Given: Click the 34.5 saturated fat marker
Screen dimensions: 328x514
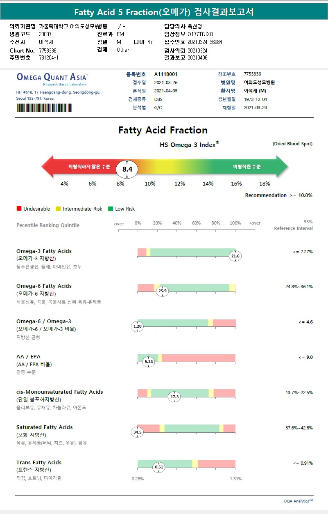Looking at the screenshot, I should pyautogui.click(x=137, y=432).
